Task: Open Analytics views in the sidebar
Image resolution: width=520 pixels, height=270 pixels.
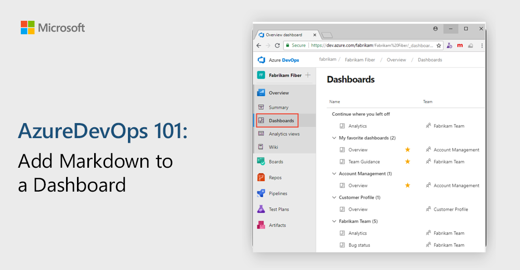Action: click(x=285, y=134)
